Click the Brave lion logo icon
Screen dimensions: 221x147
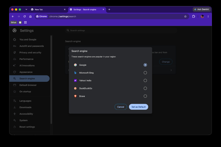(x=75, y=96)
